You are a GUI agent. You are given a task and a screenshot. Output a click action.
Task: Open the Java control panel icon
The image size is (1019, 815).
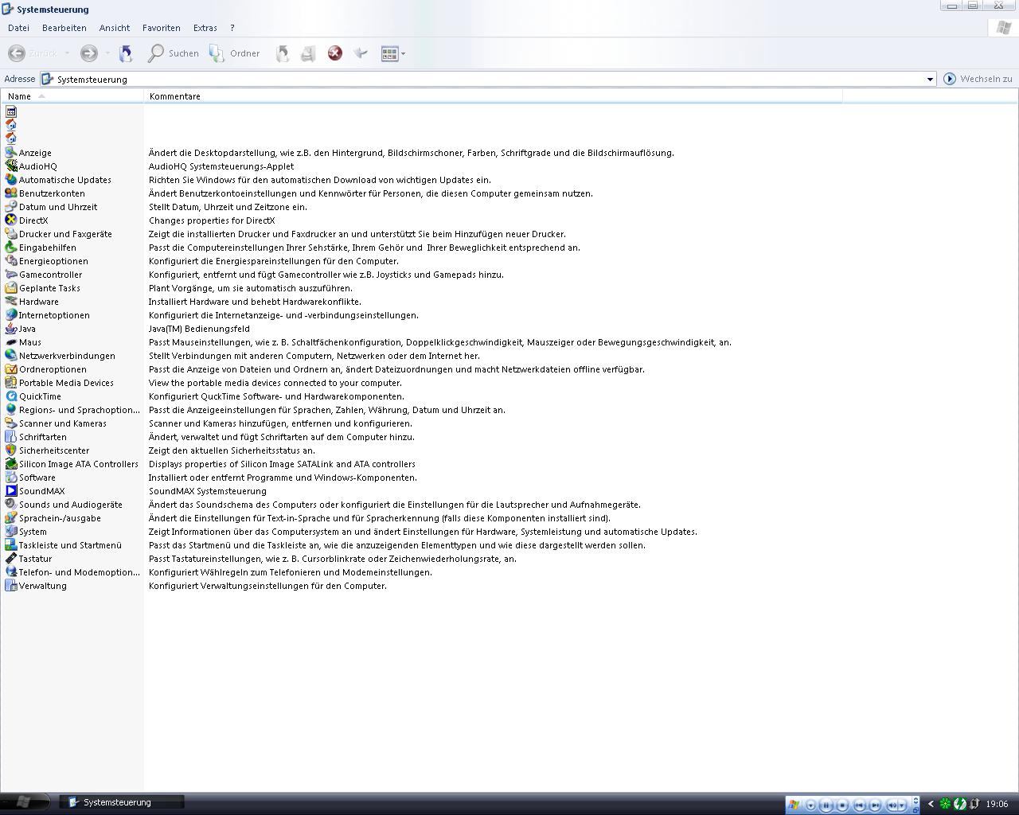coord(11,329)
